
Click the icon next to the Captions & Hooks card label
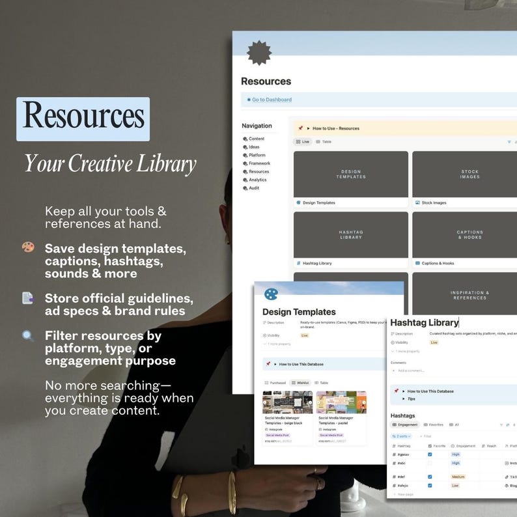click(x=417, y=263)
